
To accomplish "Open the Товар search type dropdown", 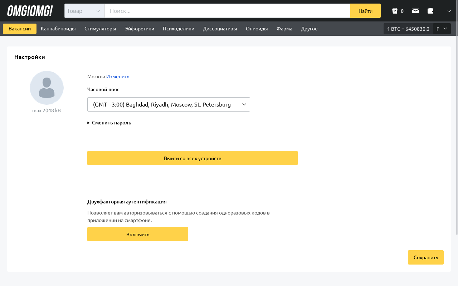I will click(x=84, y=11).
